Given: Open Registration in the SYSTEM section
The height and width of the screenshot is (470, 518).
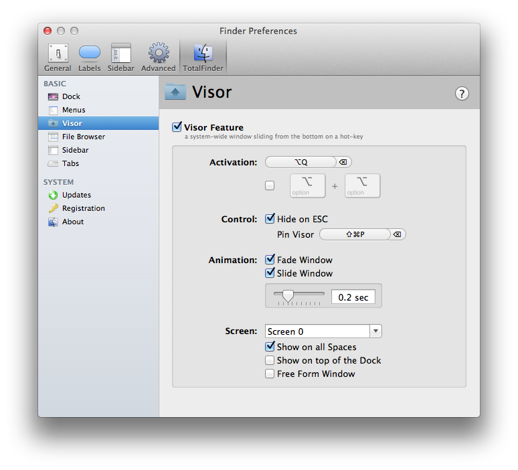Looking at the screenshot, I should (98, 208).
